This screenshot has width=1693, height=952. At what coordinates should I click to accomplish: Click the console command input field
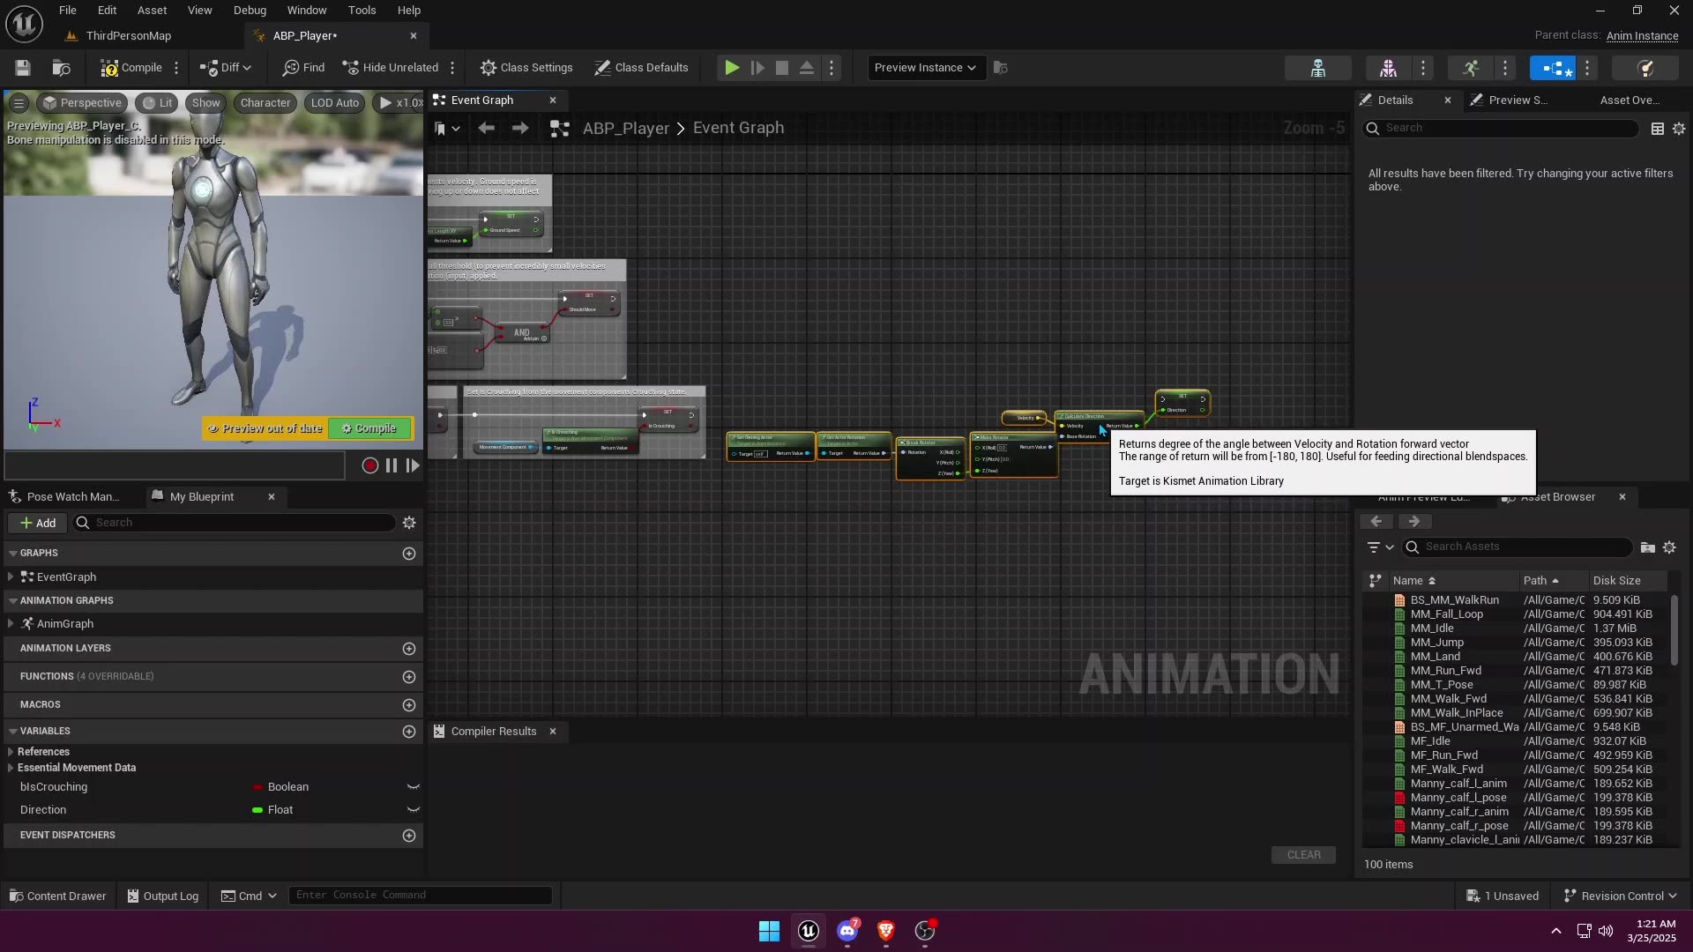(x=421, y=895)
